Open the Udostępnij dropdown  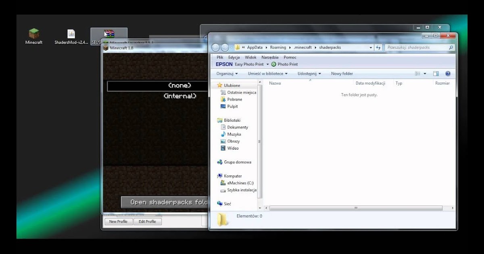[309, 74]
